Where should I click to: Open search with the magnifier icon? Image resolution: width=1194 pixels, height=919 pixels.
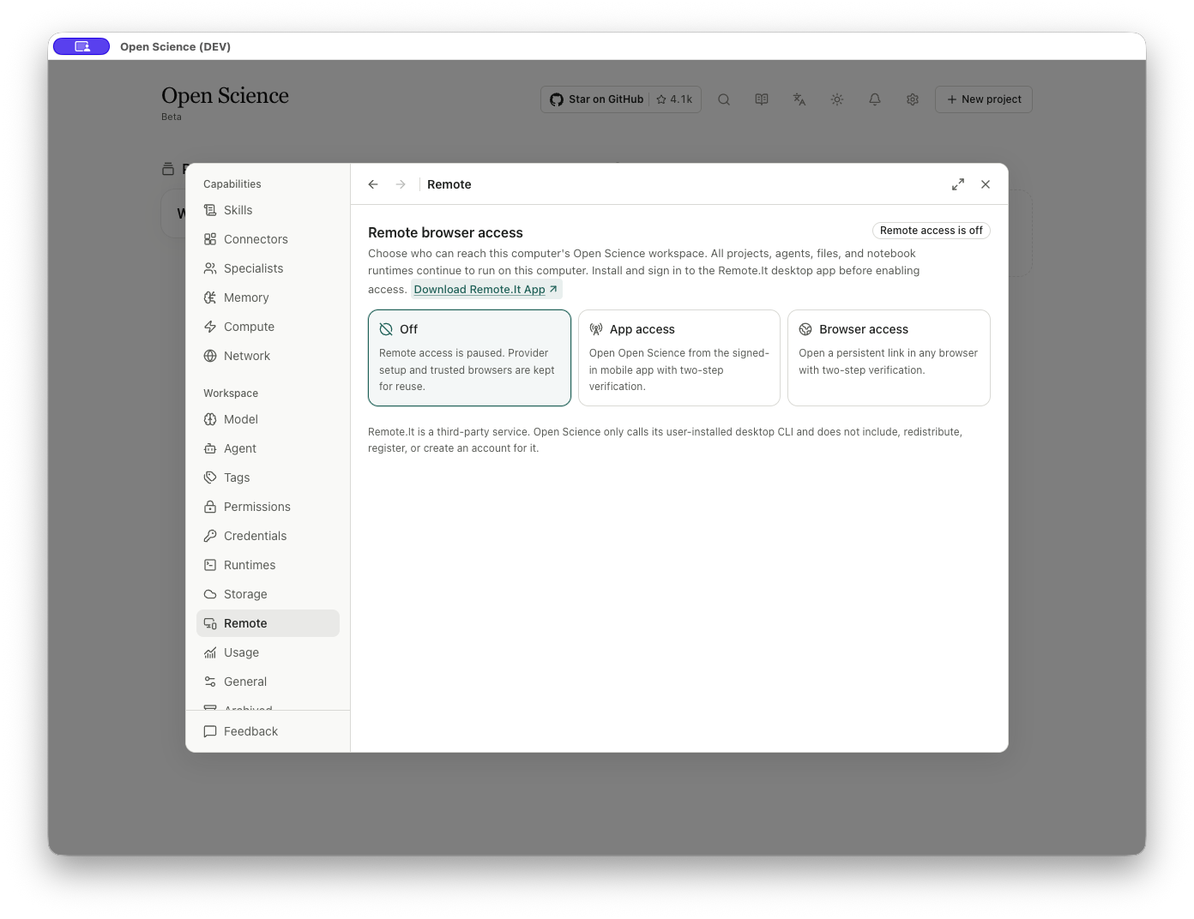point(724,99)
